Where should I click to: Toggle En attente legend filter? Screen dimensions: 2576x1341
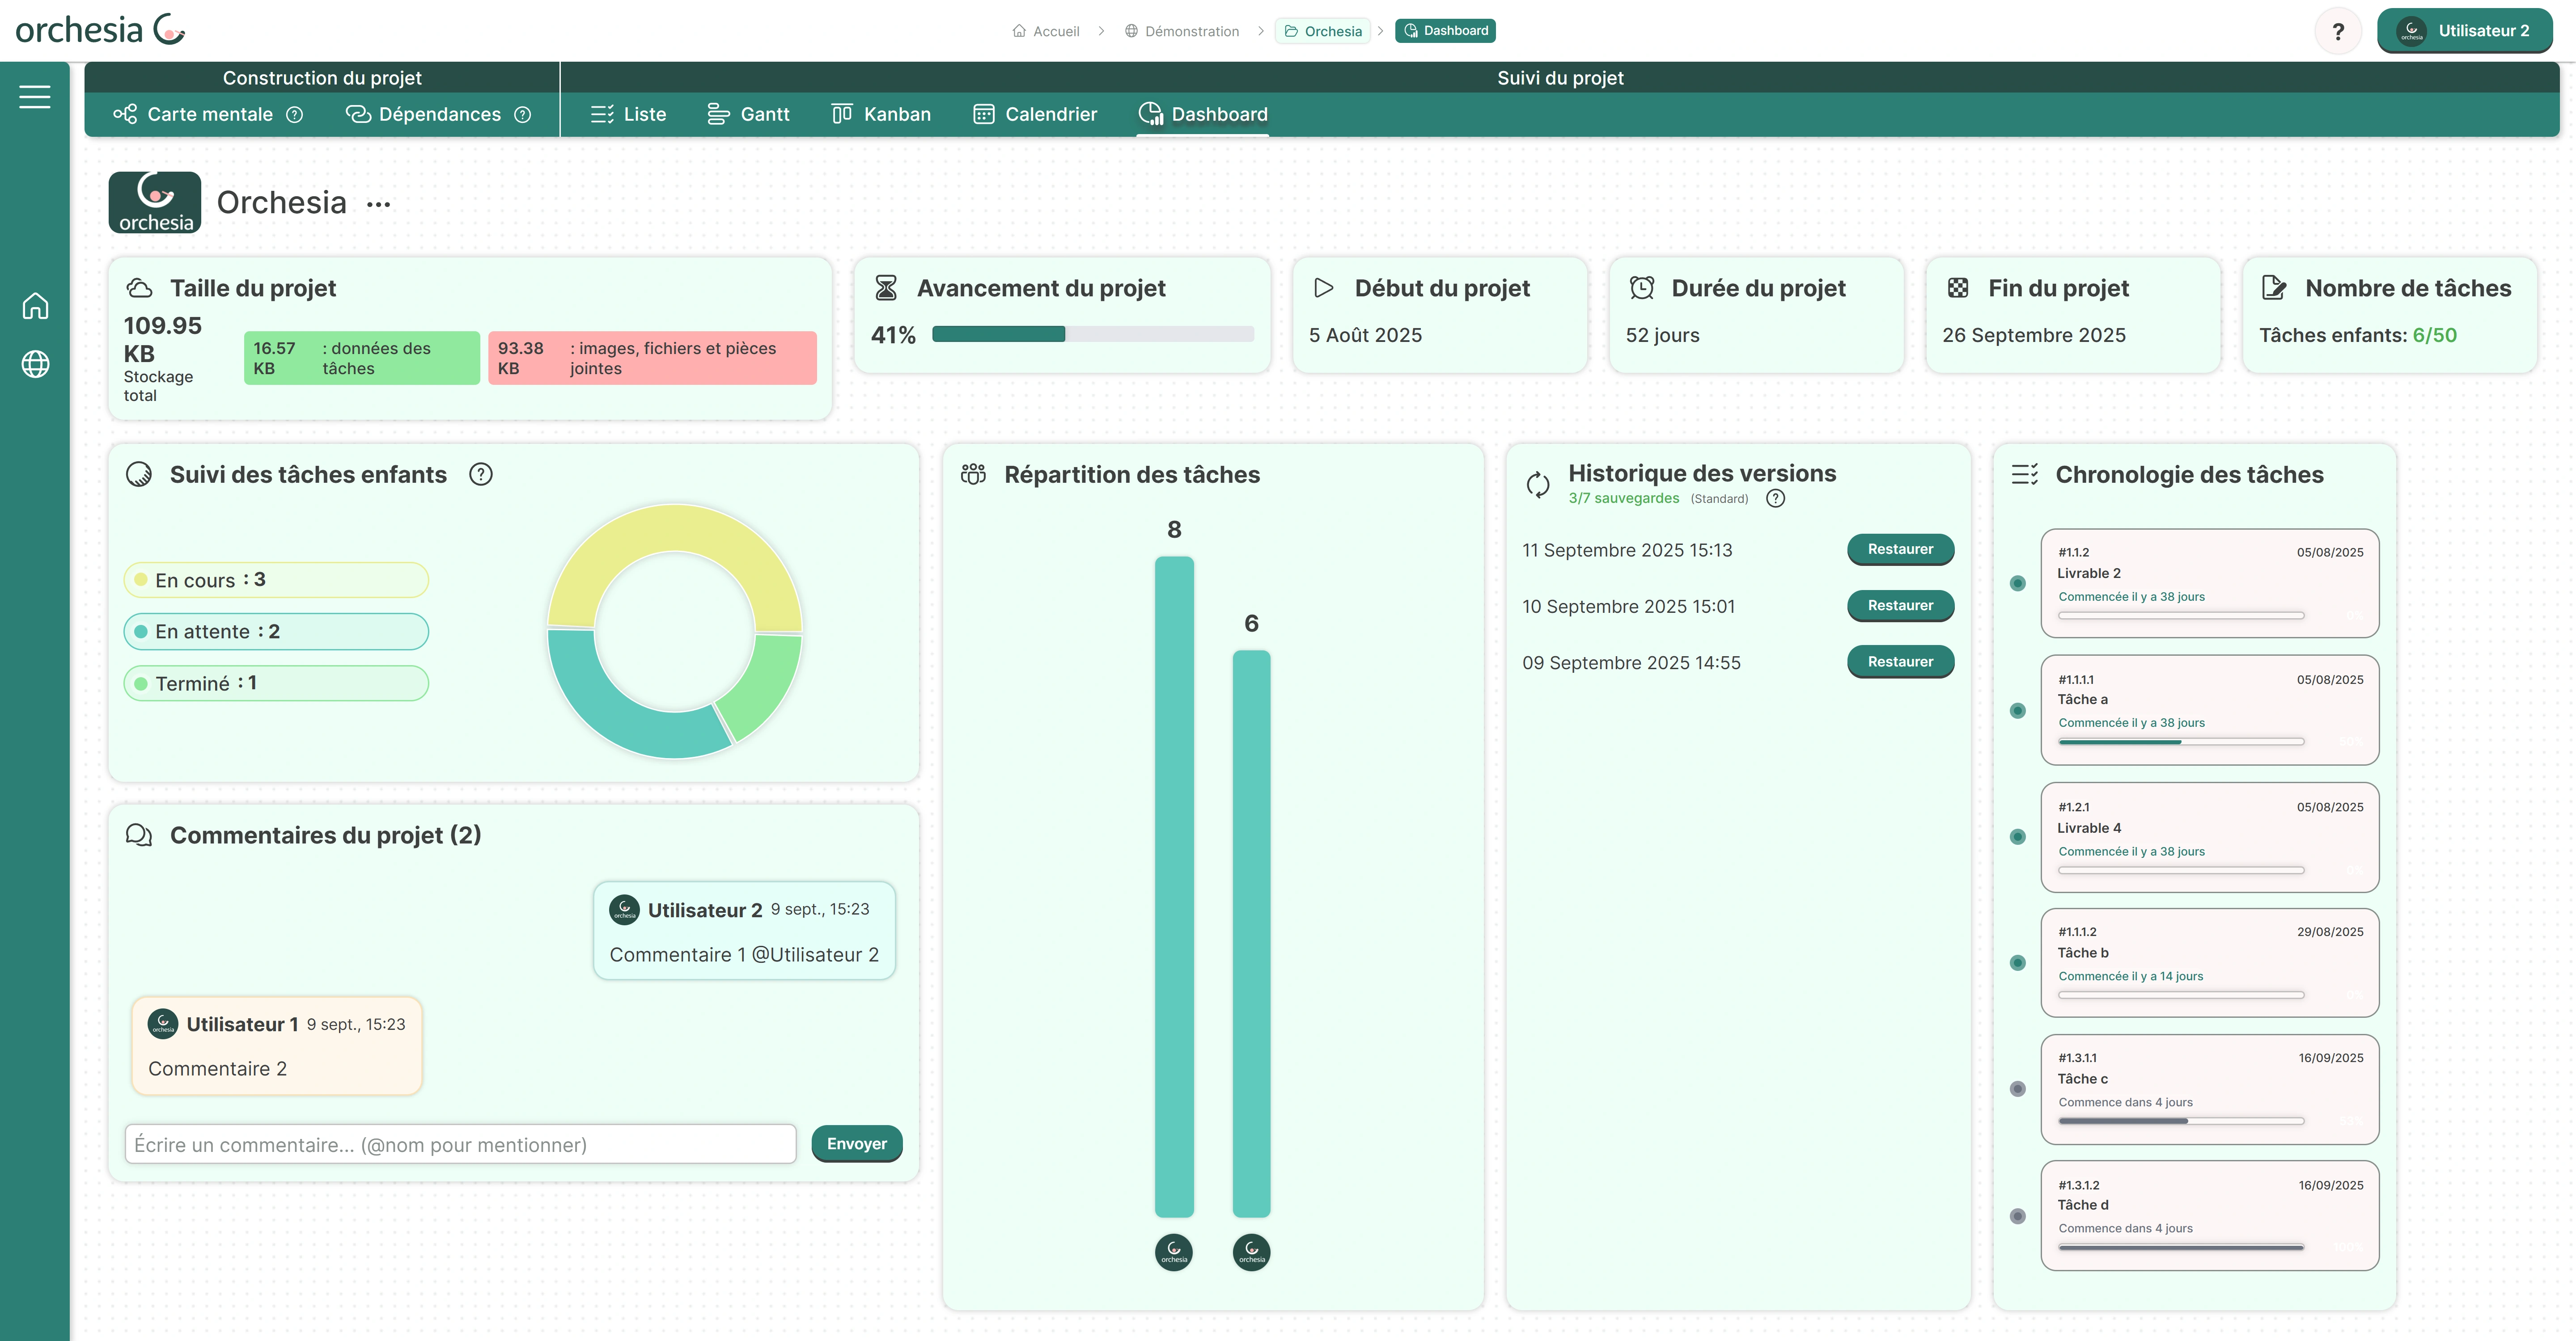click(x=276, y=632)
